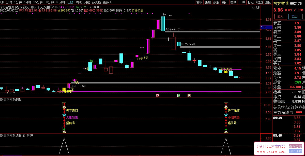Open the chart settings icon at top-left
The width and height of the screenshot is (305, 156).
tap(2, 2)
